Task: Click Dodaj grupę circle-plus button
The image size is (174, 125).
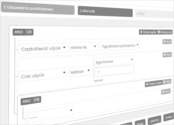Action: point(165,32)
